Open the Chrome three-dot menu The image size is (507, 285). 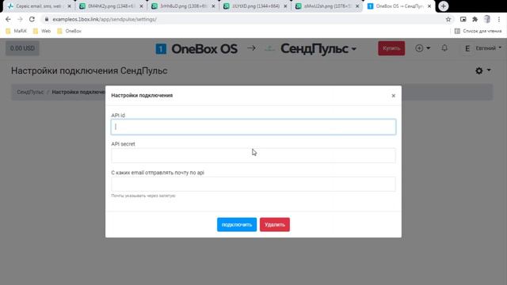tap(499, 19)
